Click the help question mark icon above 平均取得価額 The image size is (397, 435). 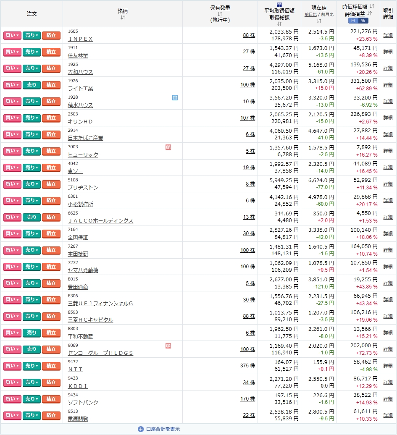click(x=279, y=5)
